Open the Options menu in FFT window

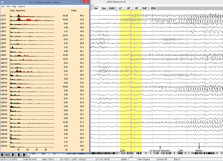(22, 6)
